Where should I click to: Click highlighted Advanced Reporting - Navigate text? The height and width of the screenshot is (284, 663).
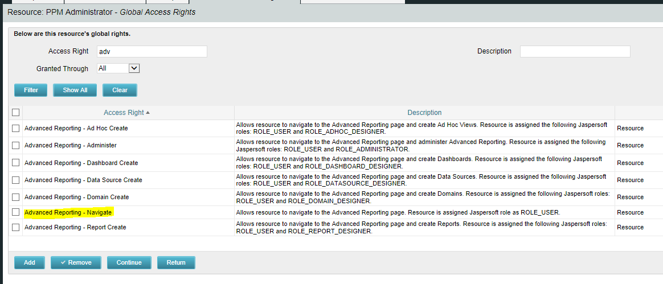(x=68, y=212)
